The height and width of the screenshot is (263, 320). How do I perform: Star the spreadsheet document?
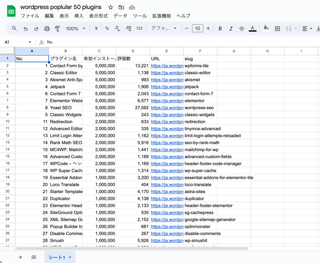pos(111,7)
